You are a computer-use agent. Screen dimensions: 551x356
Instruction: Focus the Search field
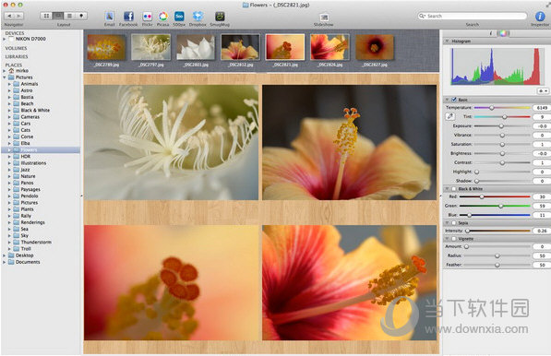[x=472, y=16]
